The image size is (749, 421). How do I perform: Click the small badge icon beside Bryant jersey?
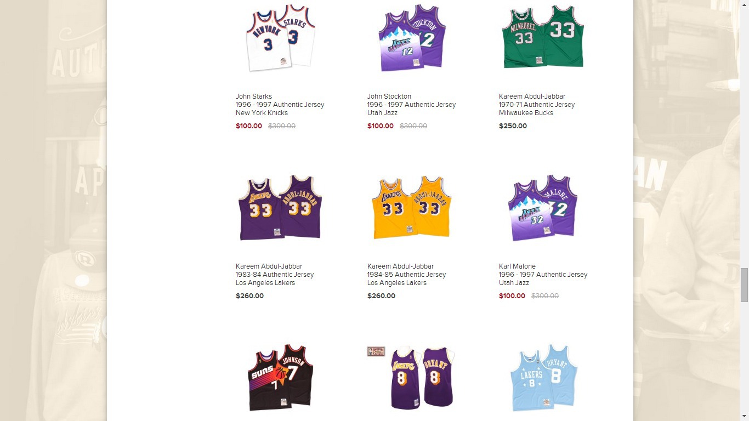coord(376,351)
